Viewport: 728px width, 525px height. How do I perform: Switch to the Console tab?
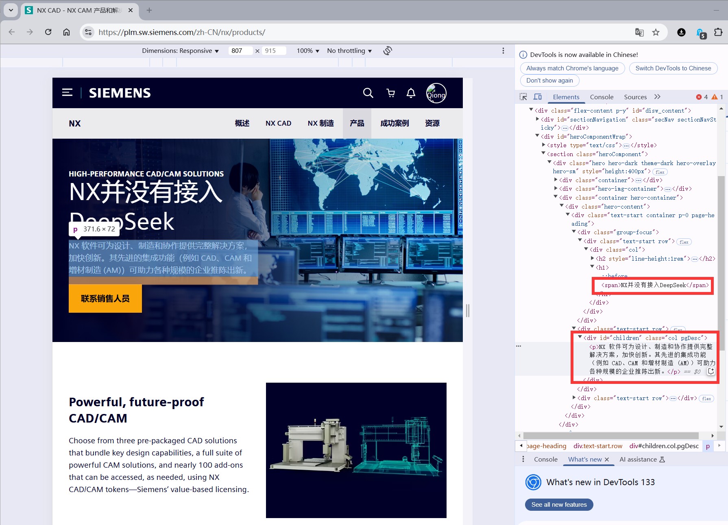602,97
